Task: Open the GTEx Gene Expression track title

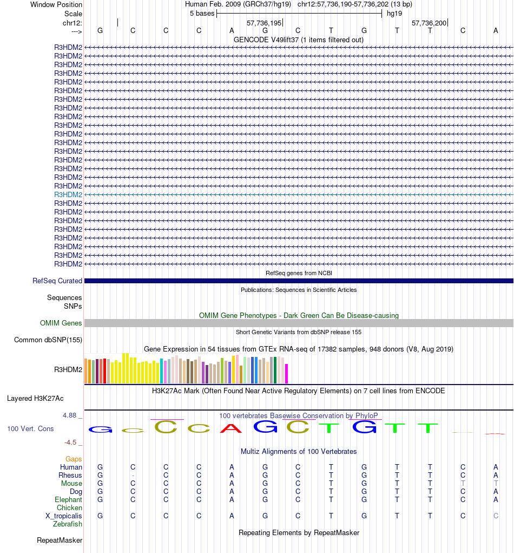Action: click(299, 349)
